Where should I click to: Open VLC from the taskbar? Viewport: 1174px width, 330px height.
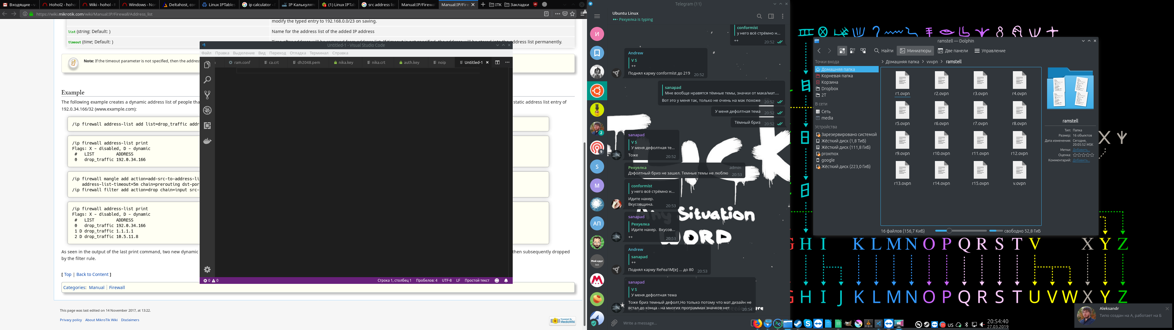click(869, 324)
